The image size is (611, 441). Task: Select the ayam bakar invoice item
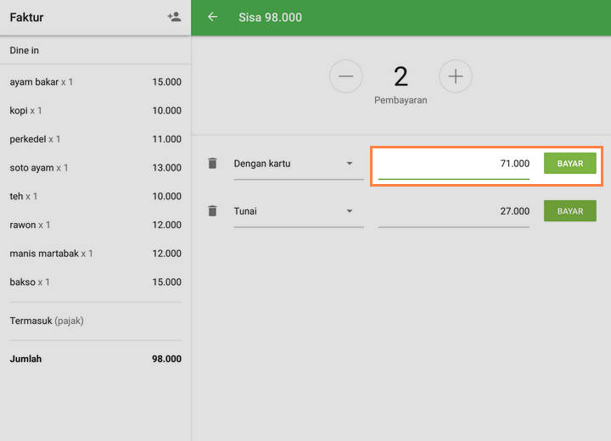(95, 82)
